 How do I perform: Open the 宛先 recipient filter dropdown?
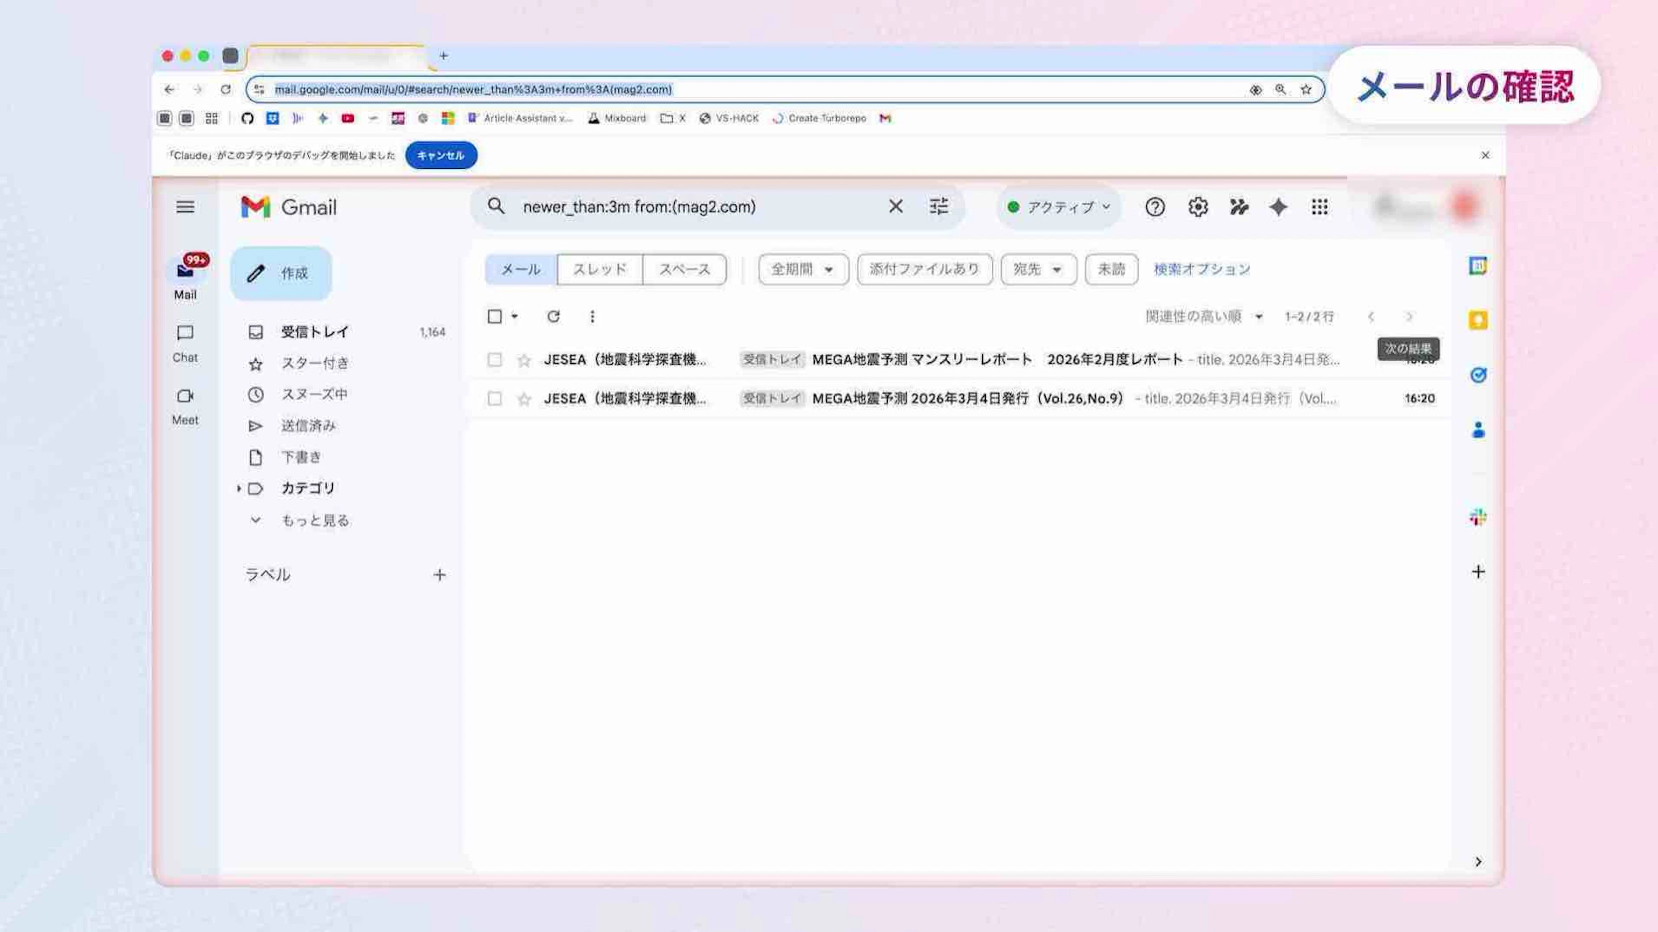point(1038,269)
